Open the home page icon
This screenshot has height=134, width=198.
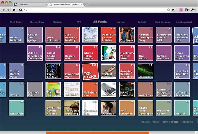(x=14, y=10)
